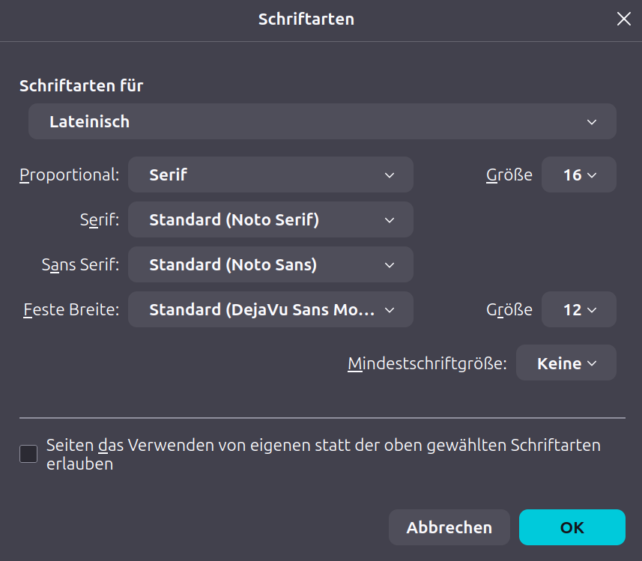This screenshot has height=561, width=642.
Task: Change the proportional font size 16 dropdown
Action: tap(578, 175)
